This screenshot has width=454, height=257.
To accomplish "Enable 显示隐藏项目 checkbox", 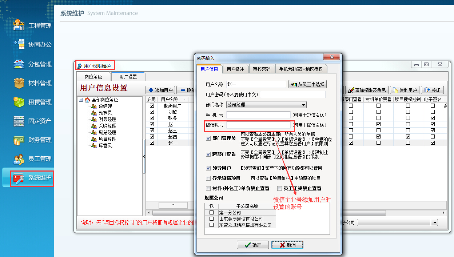I will pyautogui.click(x=208, y=178).
